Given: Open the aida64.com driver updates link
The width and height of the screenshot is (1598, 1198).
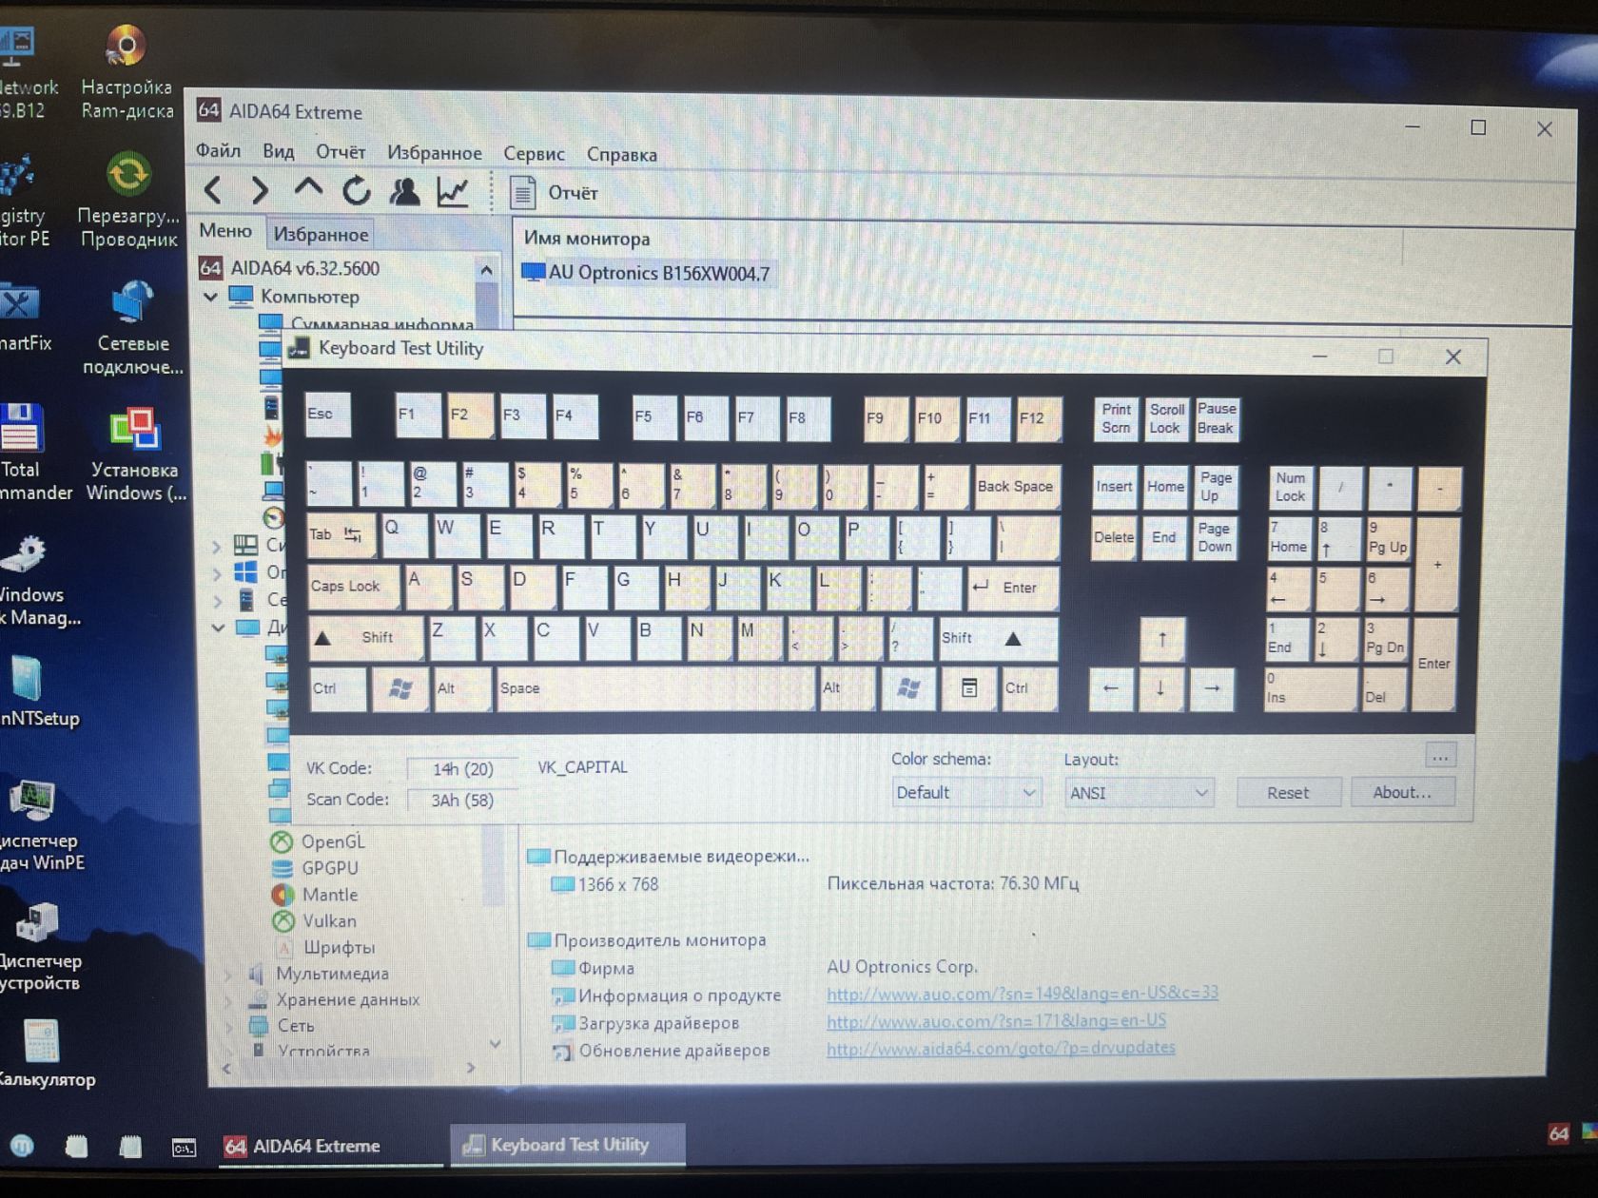Looking at the screenshot, I should pyautogui.click(x=1001, y=1048).
